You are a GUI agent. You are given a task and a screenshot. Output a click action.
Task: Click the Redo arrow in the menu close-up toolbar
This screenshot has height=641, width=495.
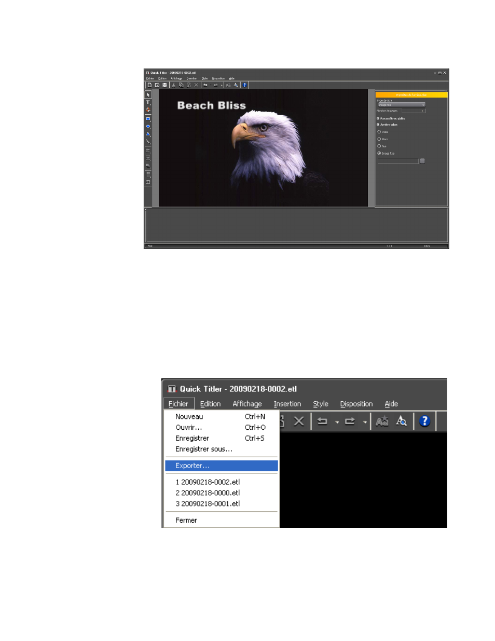point(350,421)
